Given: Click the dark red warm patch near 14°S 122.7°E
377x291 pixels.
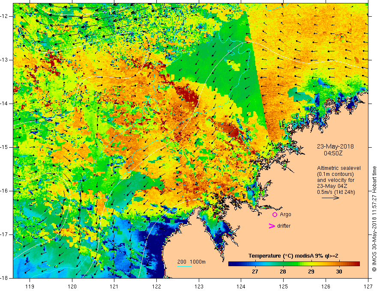Looking at the screenshot, I should coord(187,94).
